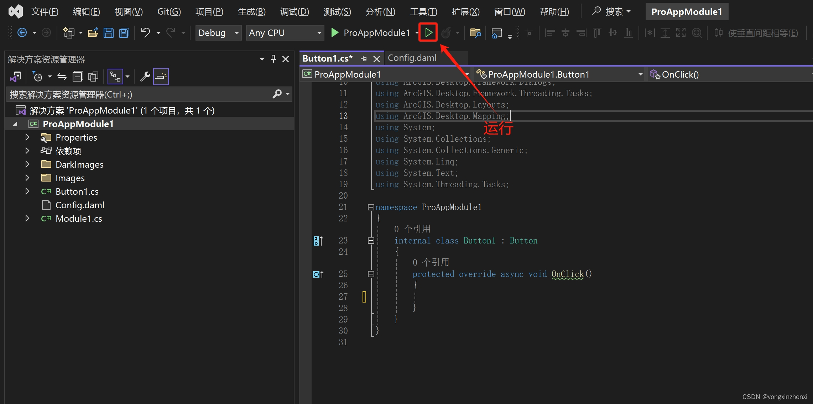Click the Find in Files folder icon
The height and width of the screenshot is (404, 813).
point(475,33)
